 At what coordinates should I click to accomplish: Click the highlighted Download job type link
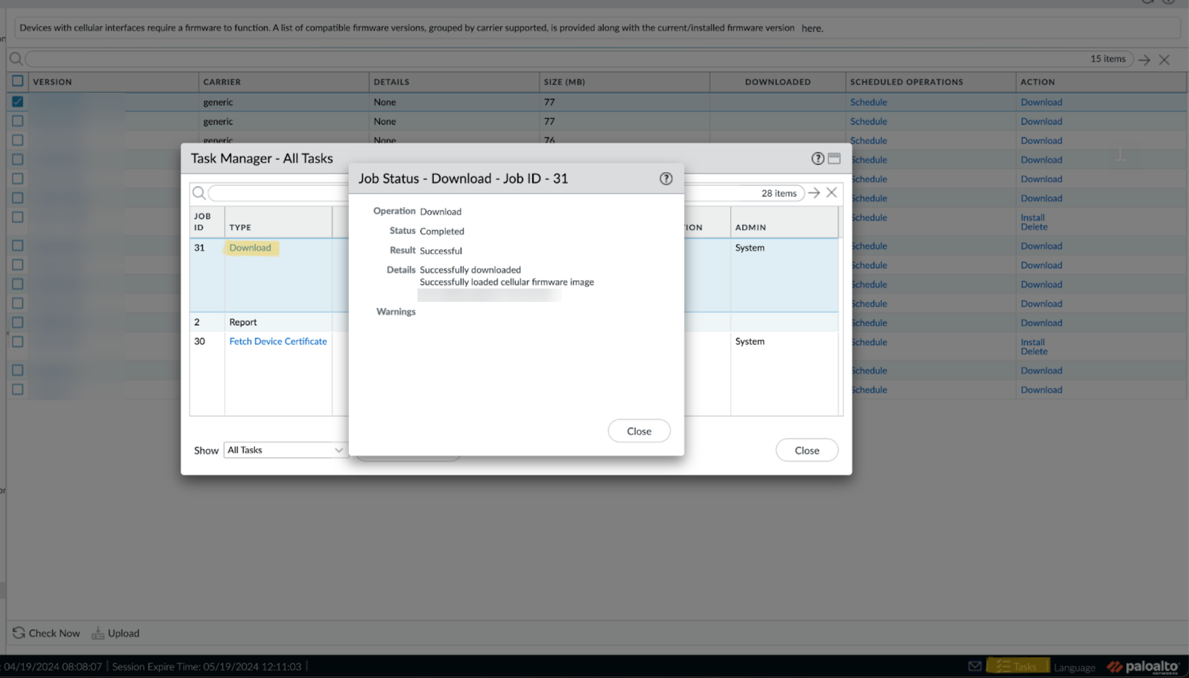click(250, 248)
